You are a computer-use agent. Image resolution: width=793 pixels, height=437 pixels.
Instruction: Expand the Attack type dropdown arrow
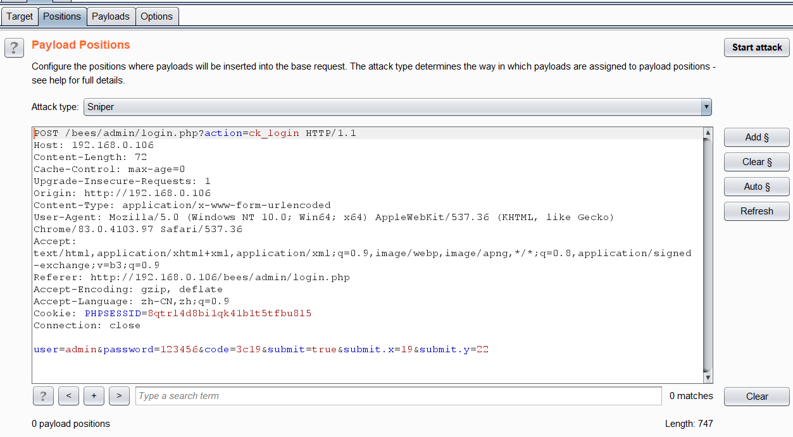click(x=706, y=107)
